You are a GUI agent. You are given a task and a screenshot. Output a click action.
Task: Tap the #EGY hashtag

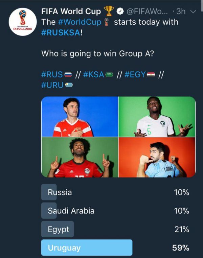[135, 74]
